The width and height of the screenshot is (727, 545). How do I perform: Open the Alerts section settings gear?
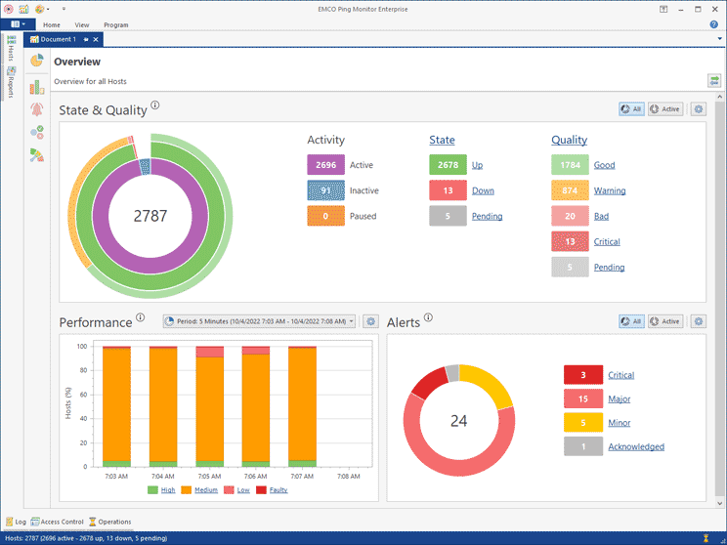[x=698, y=321]
